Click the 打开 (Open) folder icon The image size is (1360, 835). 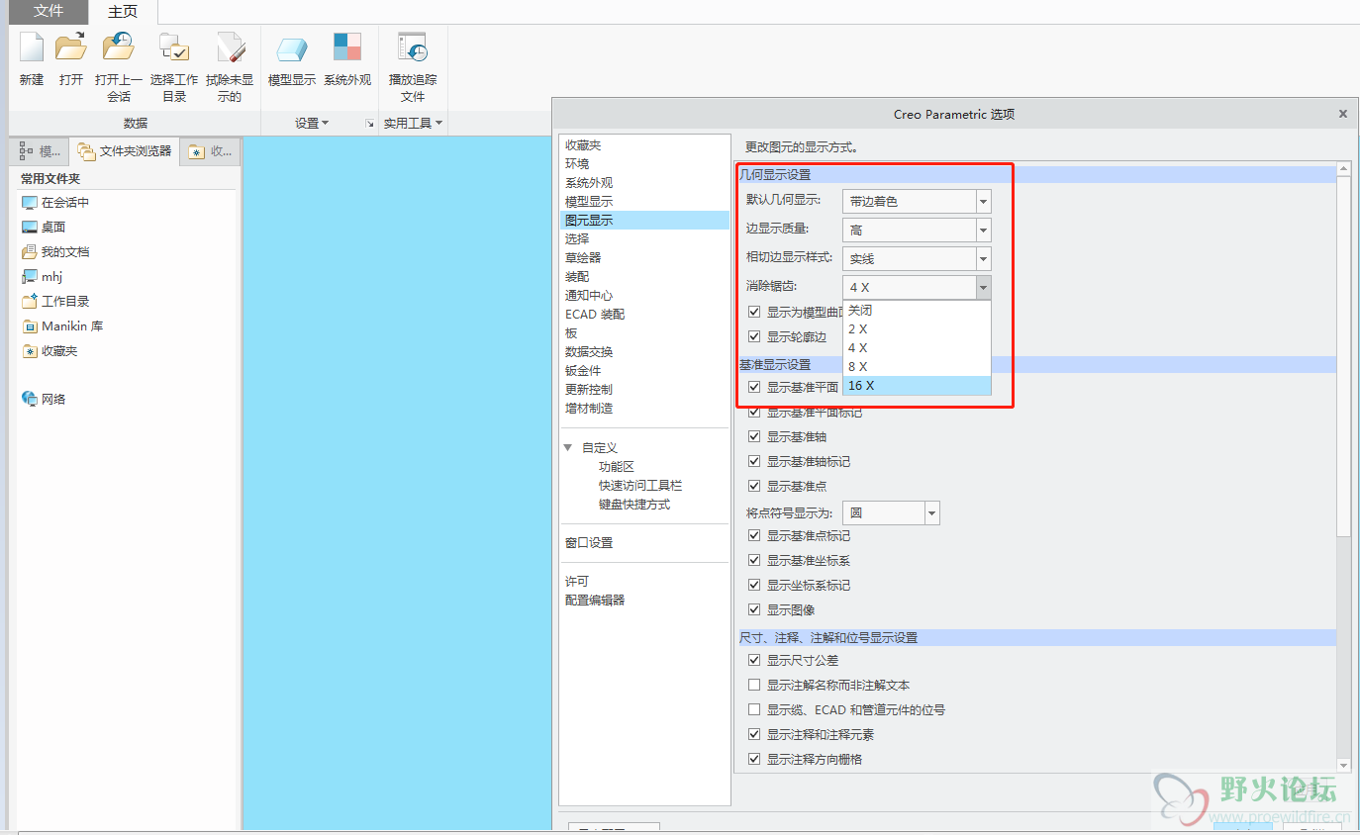tap(71, 47)
